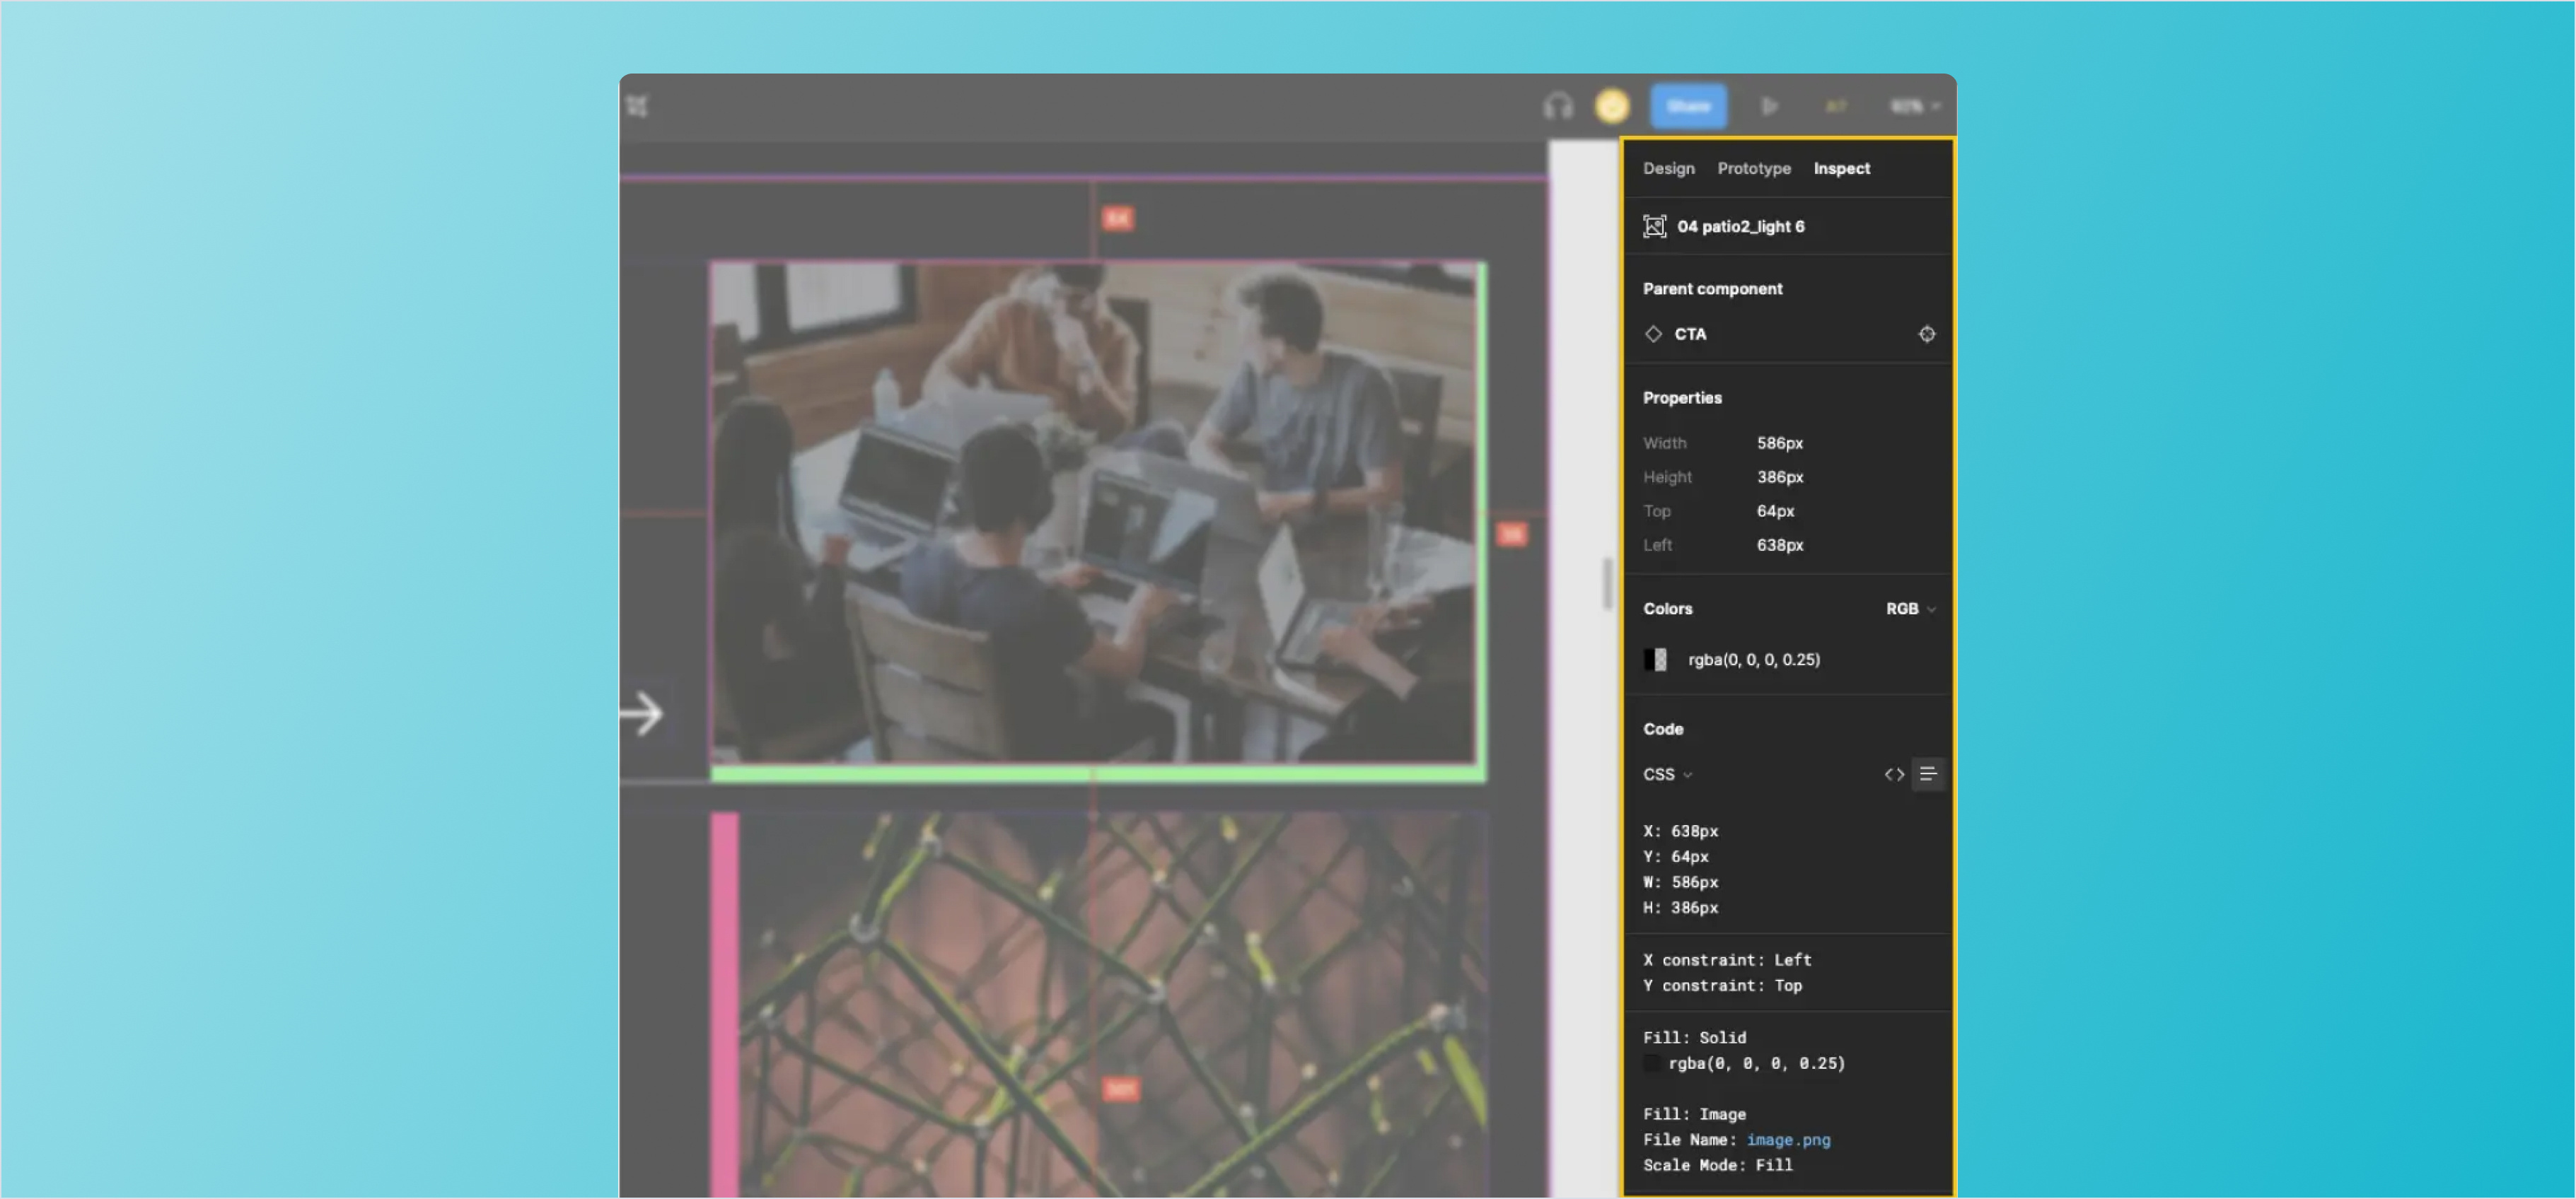Open the CSS language dropdown
The image size is (2576, 1199).
click(x=1666, y=773)
